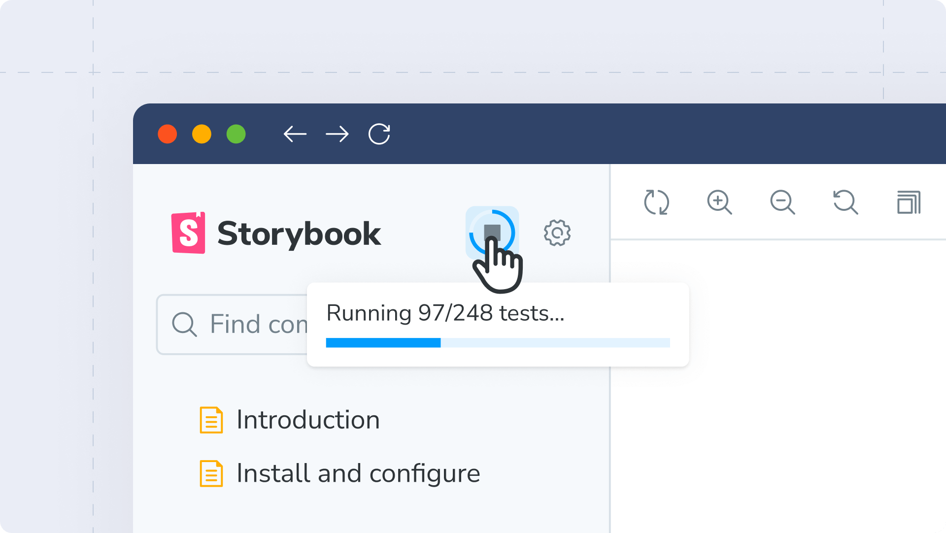Select the viewport size tool
946x533 pixels.
click(909, 202)
